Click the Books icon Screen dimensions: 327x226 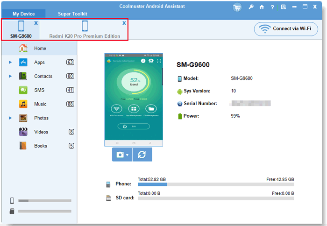coord(23,146)
